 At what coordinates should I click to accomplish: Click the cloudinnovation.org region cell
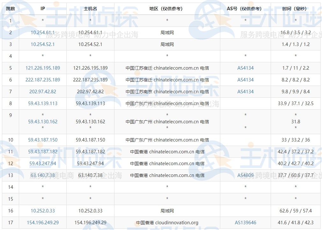pos(167,223)
